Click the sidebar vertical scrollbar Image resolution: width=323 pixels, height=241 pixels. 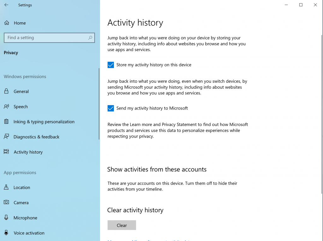pos(99,104)
